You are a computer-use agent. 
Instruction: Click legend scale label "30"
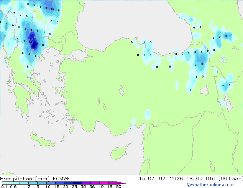(83, 186)
